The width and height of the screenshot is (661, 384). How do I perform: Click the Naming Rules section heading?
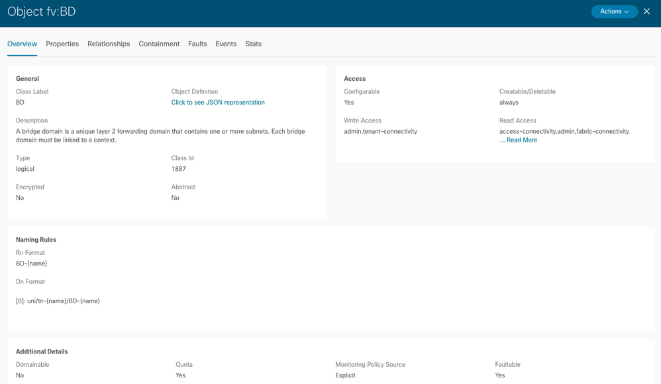36,240
